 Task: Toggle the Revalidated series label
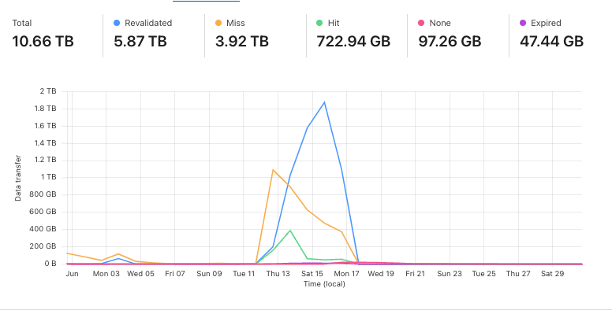coord(148,23)
